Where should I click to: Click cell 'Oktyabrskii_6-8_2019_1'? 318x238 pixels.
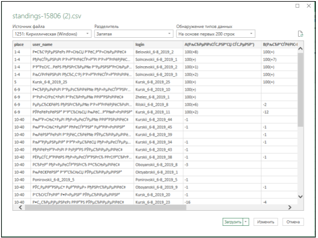158,172
